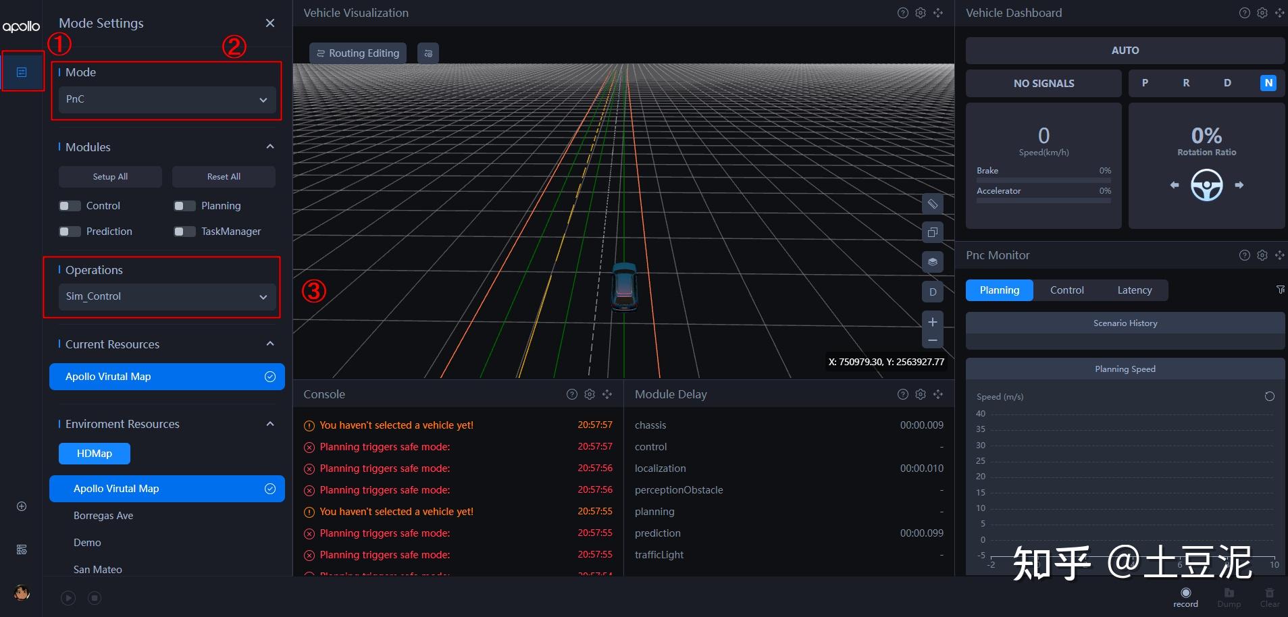This screenshot has width=1288, height=617.
Task: Toggle the Control module switch
Action: (x=70, y=206)
